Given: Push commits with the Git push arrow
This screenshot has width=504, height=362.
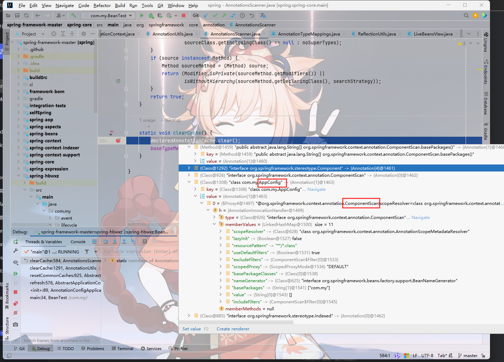Looking at the screenshot, I should (x=224, y=15).
